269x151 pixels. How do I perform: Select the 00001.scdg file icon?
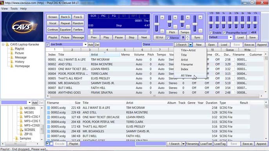pyautogui.click(x=49, y=108)
